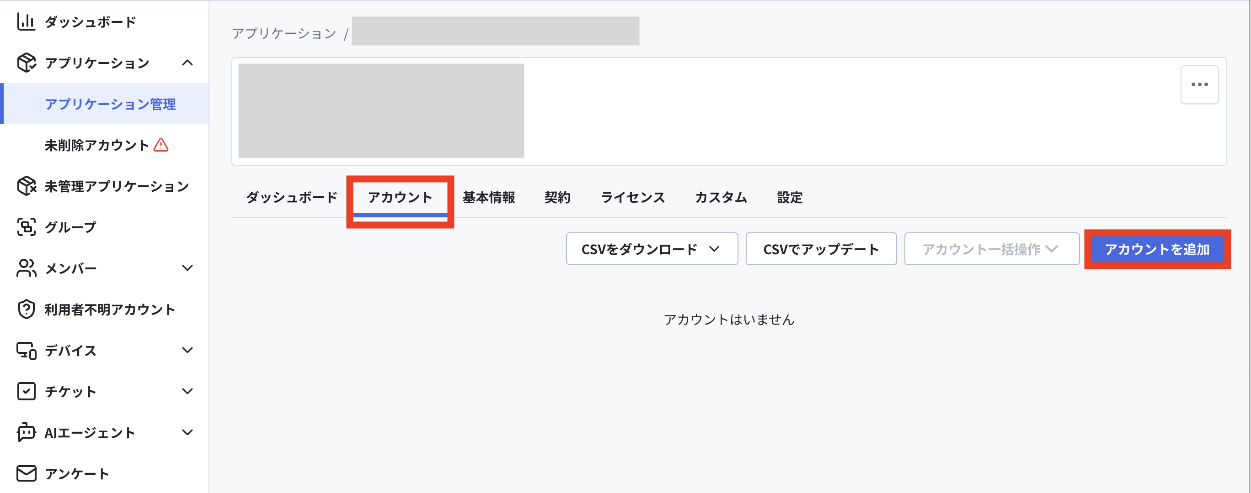Open the CSVをダウンロード dropdown

click(652, 249)
